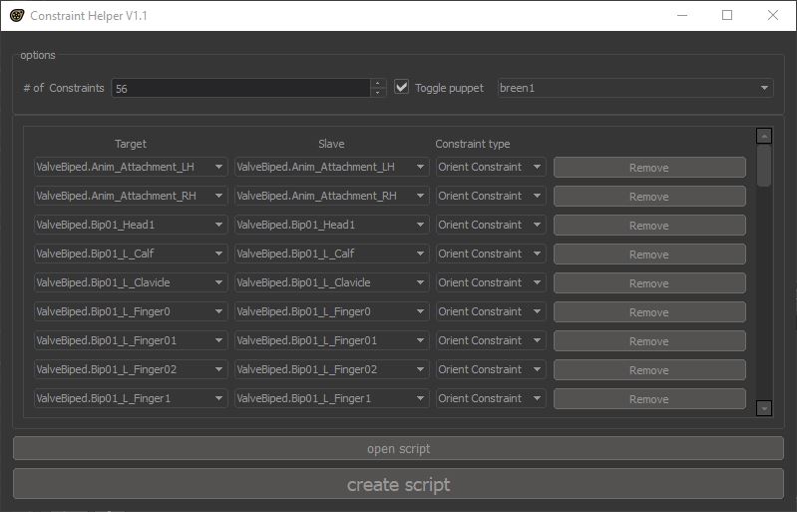Open constraint type dropdown for Bip01_L_Finger0 row
The image size is (797, 512).
click(490, 311)
